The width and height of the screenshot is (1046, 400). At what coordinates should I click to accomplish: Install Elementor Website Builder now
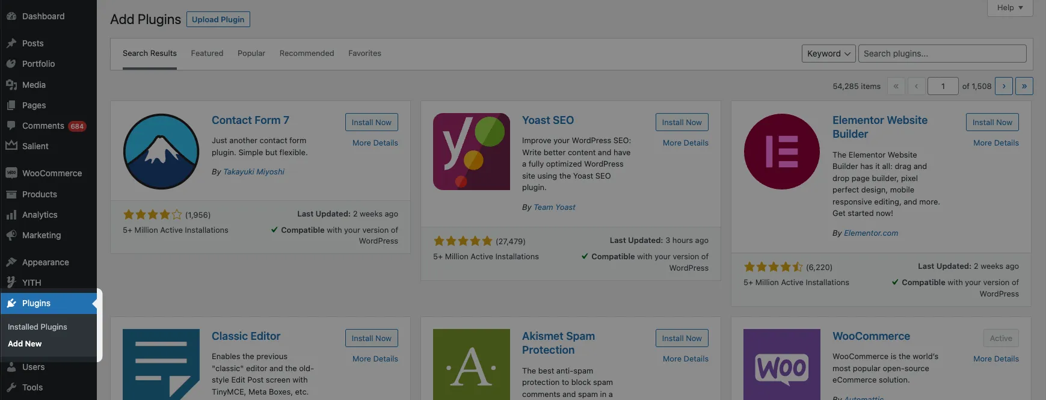pos(992,122)
